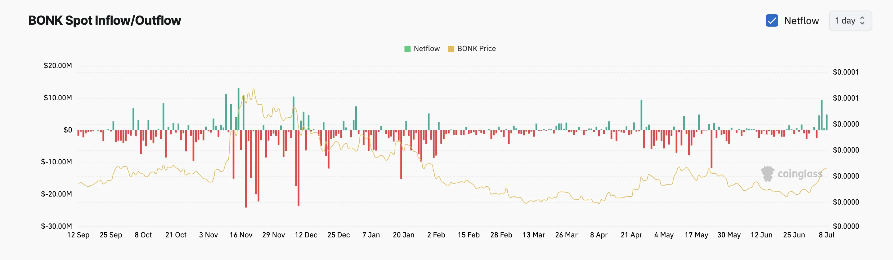Click the 25 Dec date label
893x260 pixels.
point(338,235)
